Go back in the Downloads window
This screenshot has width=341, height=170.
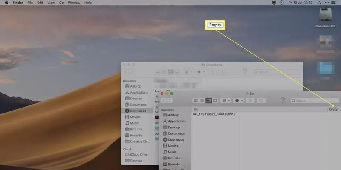126,72
